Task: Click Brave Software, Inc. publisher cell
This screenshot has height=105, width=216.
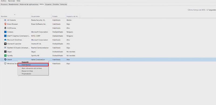Action: coord(38,24)
